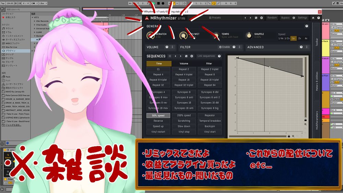Image resolution: width=343 pixels, height=193 pixels.
Task: Open MultiParameters side panel
Action: click(317, 120)
